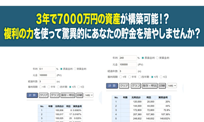
Task: Click cell 248,832 in right table
Action: point(136,119)
